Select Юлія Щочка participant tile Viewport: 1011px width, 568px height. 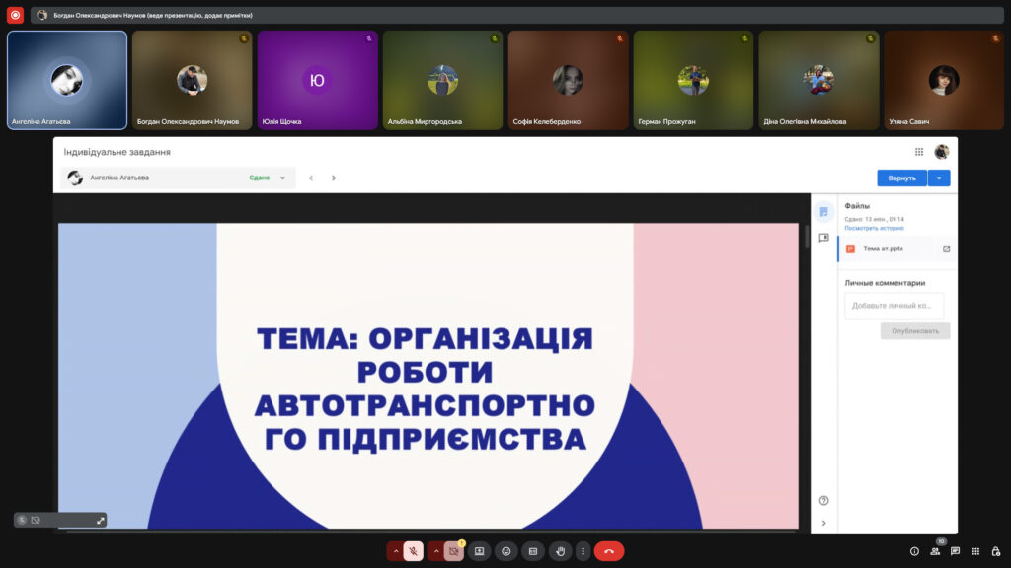click(x=317, y=81)
